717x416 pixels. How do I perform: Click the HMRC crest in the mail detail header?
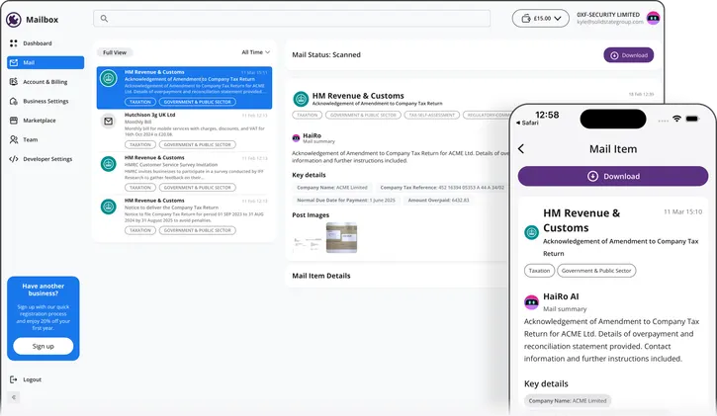click(x=301, y=98)
